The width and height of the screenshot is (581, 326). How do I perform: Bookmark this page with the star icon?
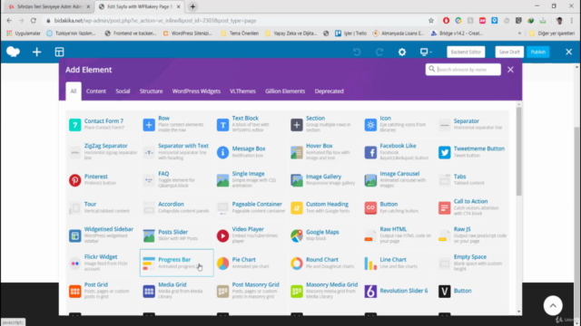coord(430,21)
